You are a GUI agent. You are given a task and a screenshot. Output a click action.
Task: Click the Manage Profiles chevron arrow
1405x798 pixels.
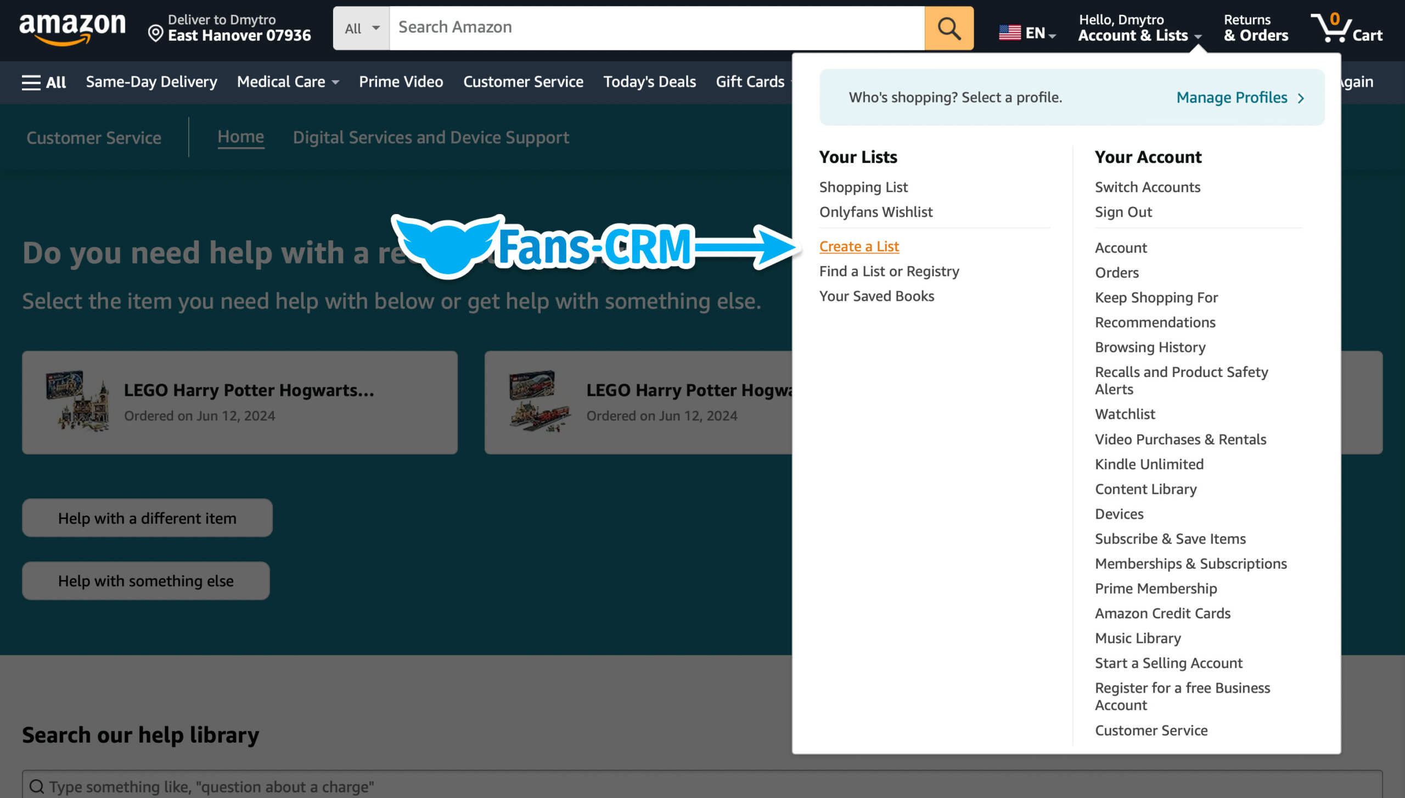click(1301, 98)
